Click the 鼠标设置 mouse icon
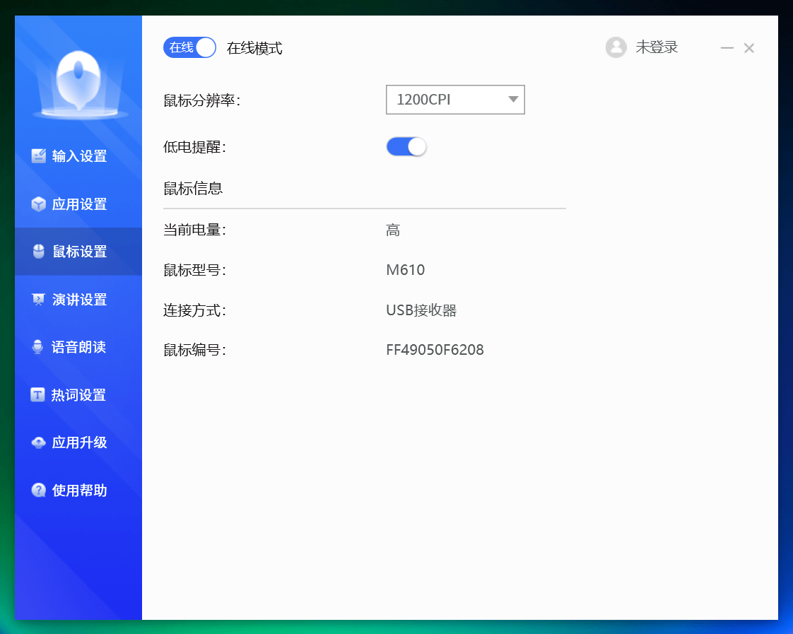 point(38,252)
